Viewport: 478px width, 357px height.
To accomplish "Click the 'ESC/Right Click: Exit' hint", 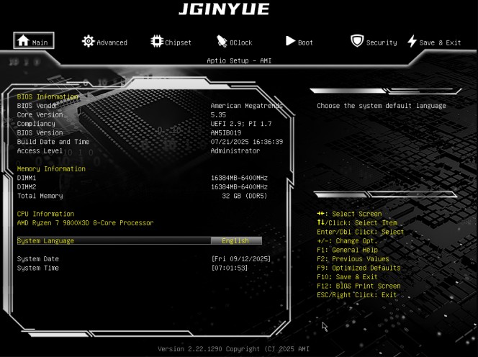I will [356, 295].
